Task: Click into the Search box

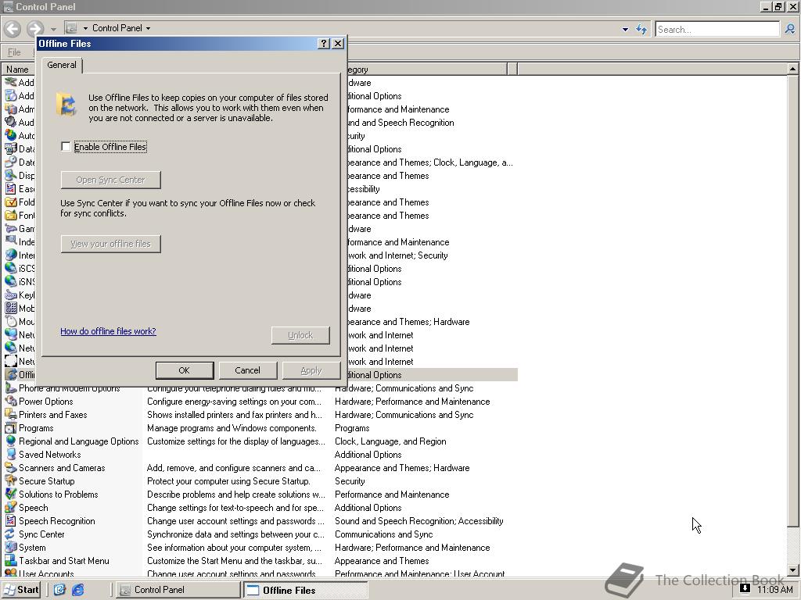Action: click(x=717, y=29)
